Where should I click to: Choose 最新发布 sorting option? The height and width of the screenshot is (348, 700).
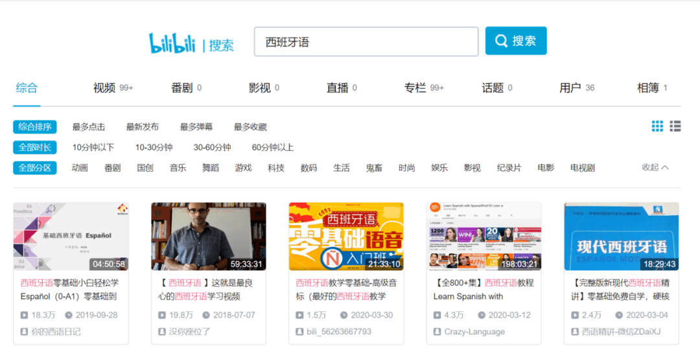point(143,127)
